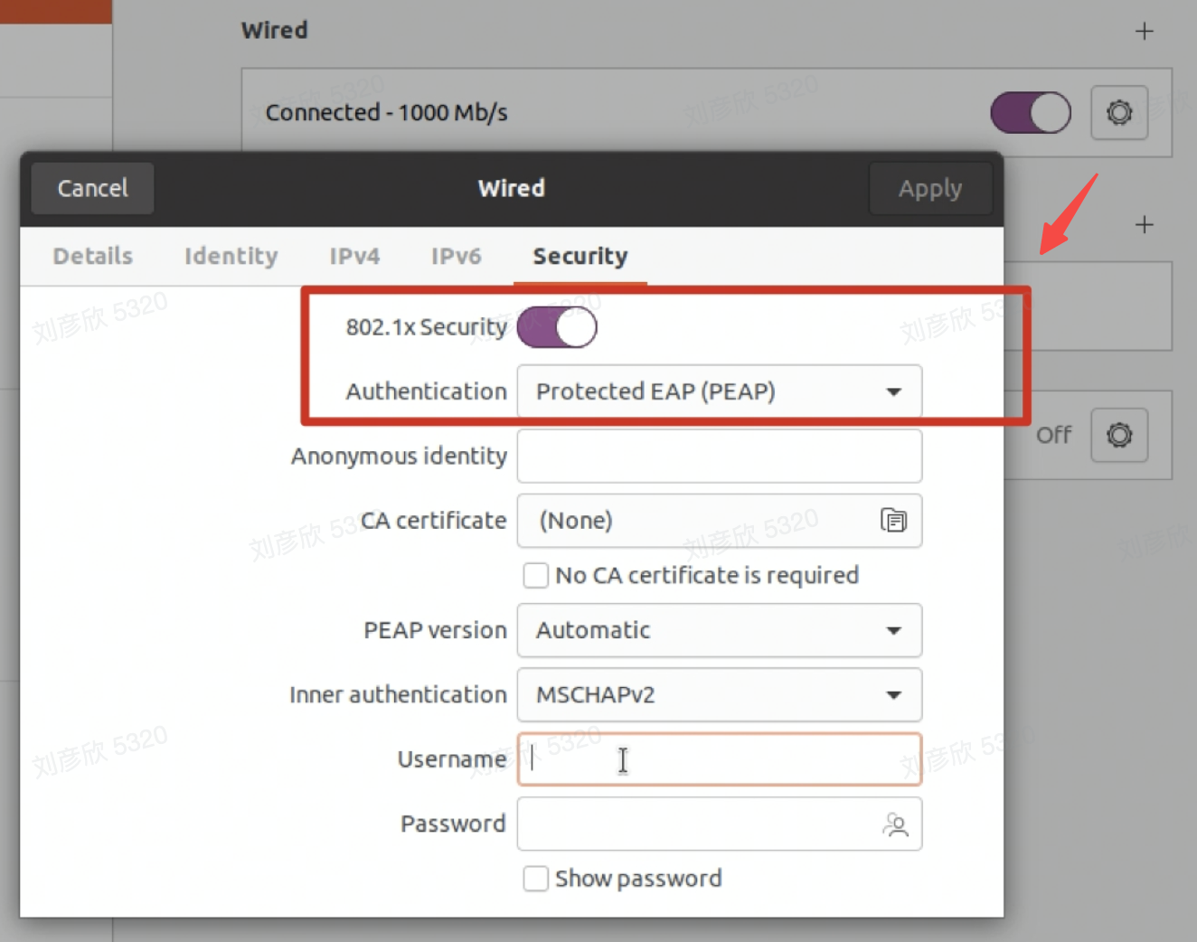
Task: Expand the PEAP version dropdown
Action: point(719,630)
